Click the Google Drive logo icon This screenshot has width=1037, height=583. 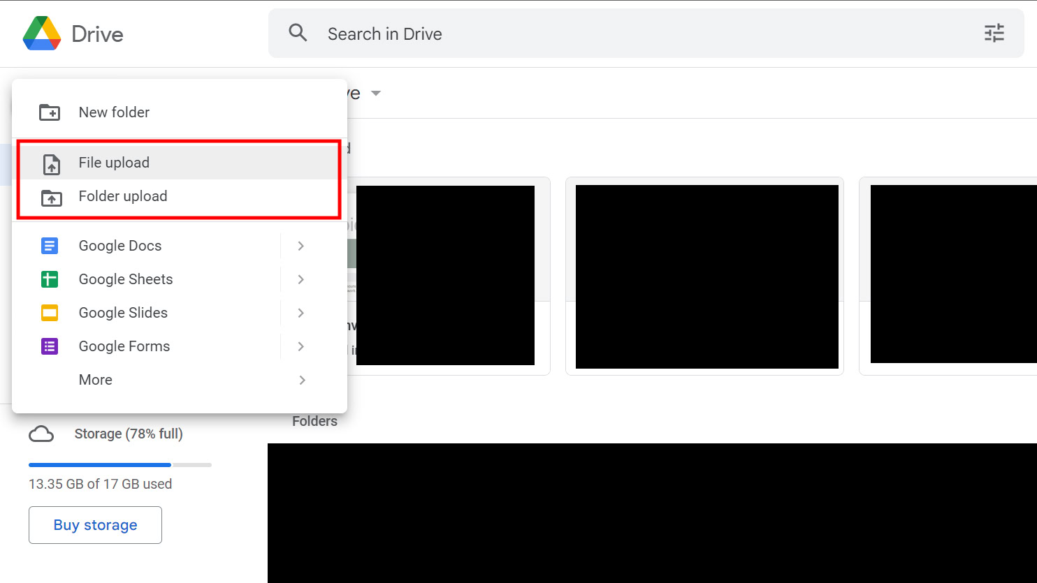point(42,34)
